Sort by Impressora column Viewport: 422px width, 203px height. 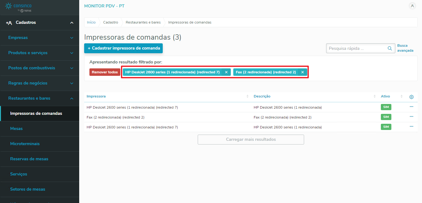pyautogui.click(x=248, y=97)
